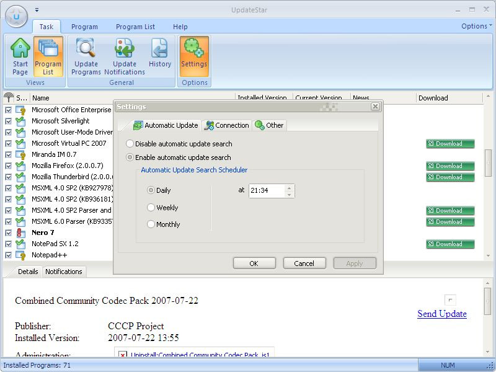Click the update time input field
Viewport: 496px width, 372px height.
[x=267, y=190]
